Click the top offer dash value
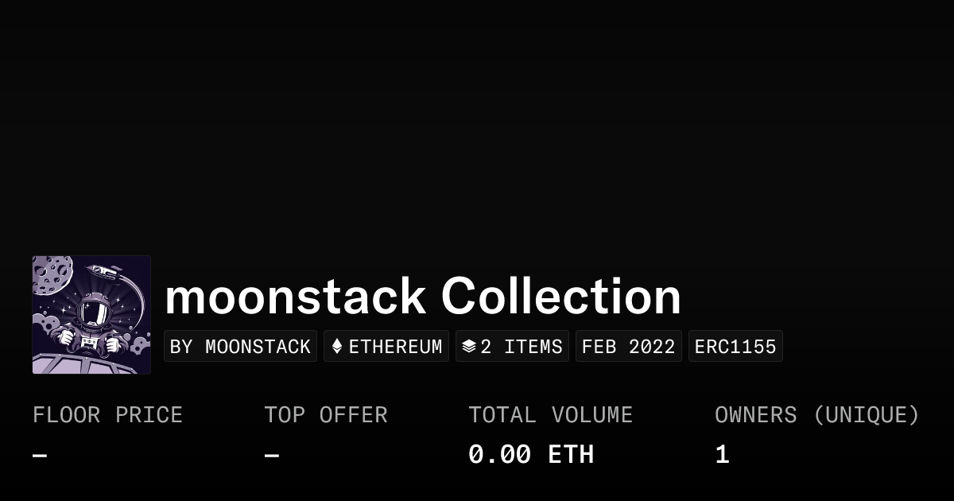This screenshot has height=501, width=954. [272, 456]
